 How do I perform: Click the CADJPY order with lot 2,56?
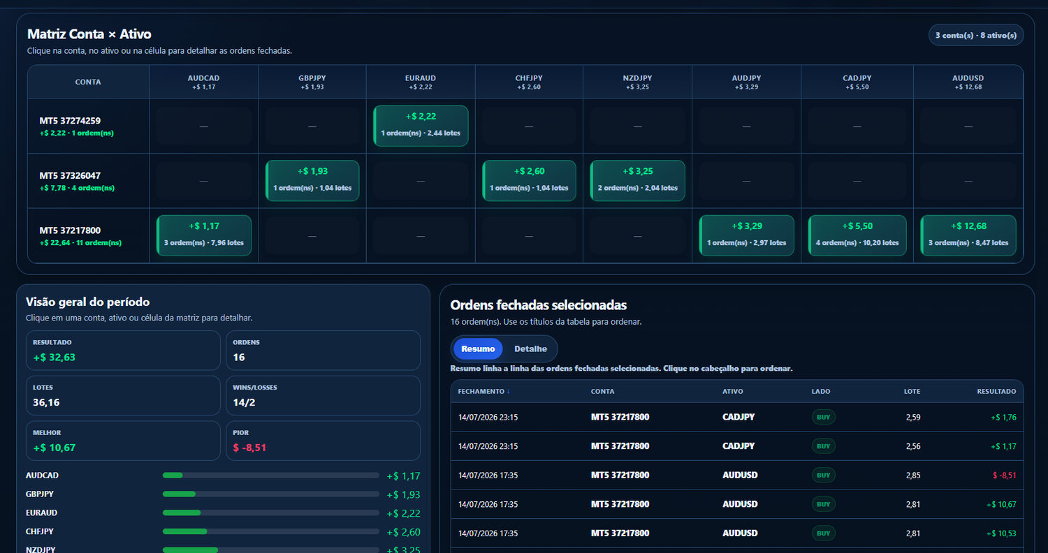[737, 446]
